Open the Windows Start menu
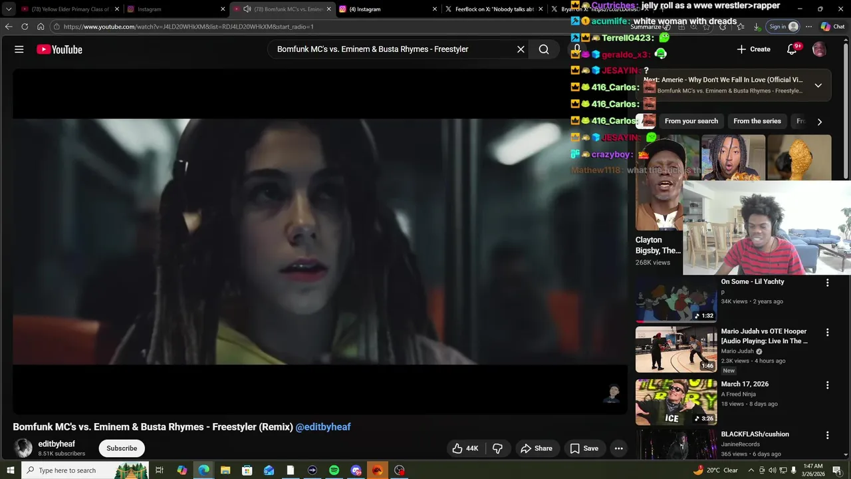Screen dimensions: 851x479 click(10, 470)
